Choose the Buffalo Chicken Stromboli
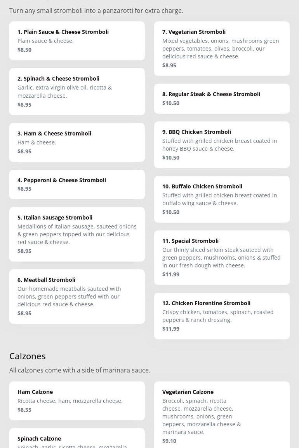299x448 pixels. 222,199
